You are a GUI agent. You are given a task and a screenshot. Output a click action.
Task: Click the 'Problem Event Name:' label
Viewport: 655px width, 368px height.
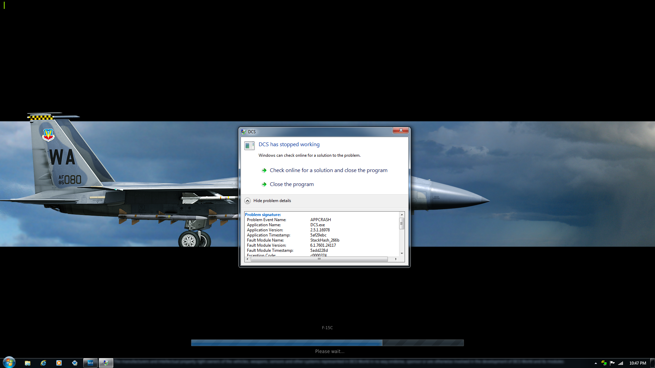(x=266, y=220)
